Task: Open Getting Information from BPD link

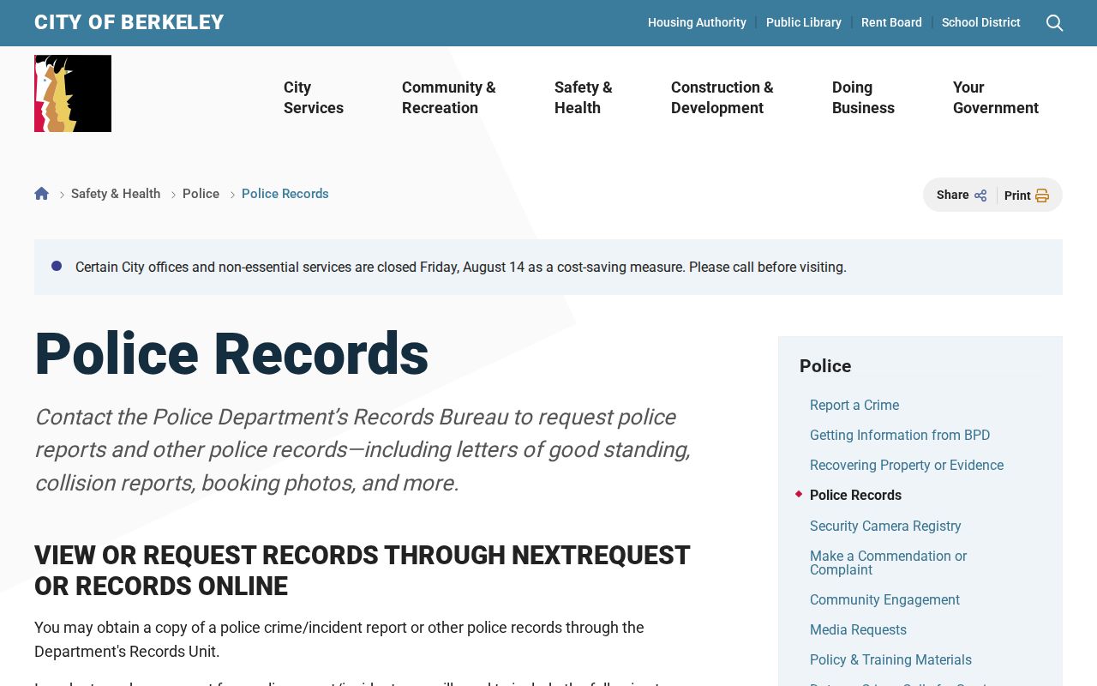Action: [x=900, y=435]
